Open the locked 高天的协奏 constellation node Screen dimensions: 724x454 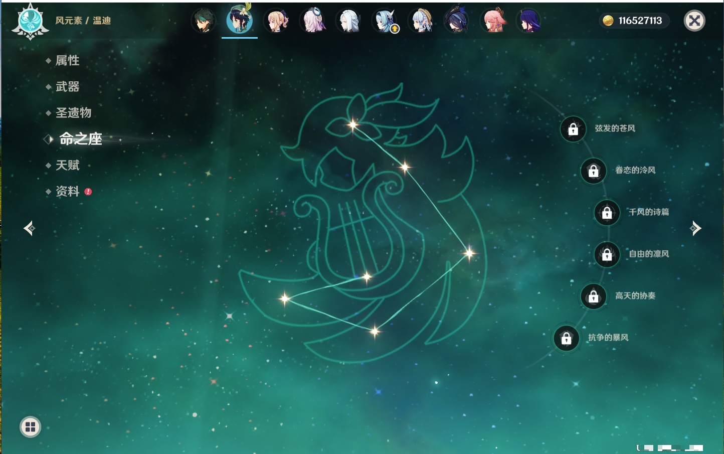(x=594, y=296)
